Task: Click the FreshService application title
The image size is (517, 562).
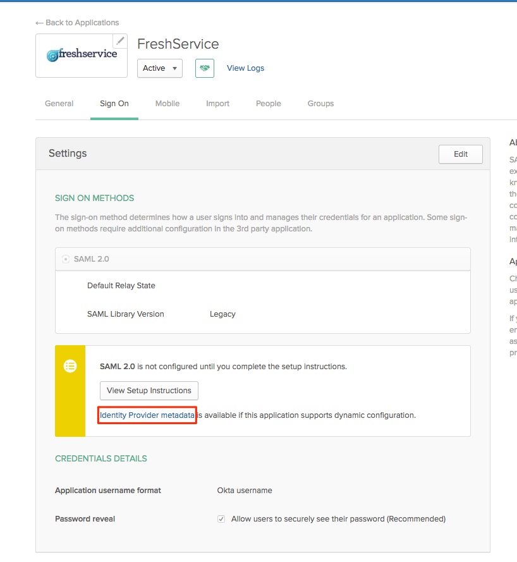Action: pyautogui.click(x=178, y=44)
